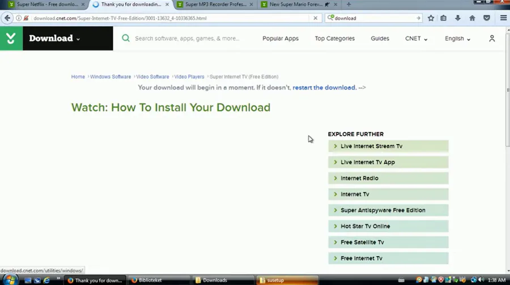This screenshot has height=285, width=510.
Task: Close the Super Netflix tab
Action: 83,5
